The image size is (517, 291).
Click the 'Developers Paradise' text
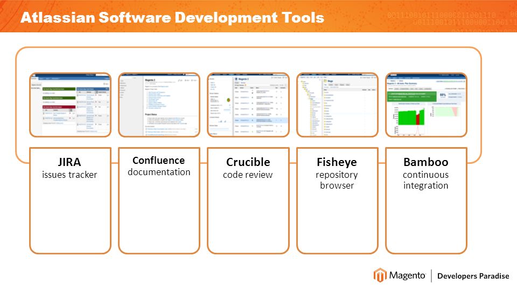click(473, 276)
